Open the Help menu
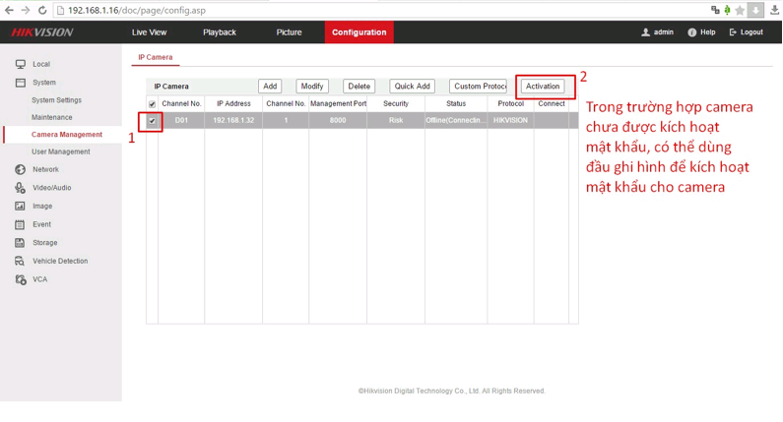The width and height of the screenshot is (783, 422). click(x=701, y=32)
